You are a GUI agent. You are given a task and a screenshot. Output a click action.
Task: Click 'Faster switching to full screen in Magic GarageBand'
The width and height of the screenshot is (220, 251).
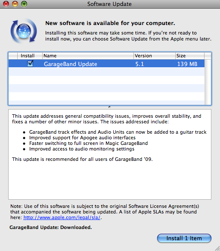pos(89,143)
